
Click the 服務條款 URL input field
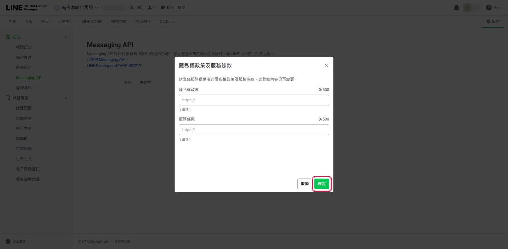point(254,130)
